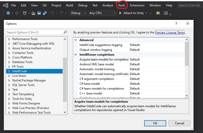Open the Tools menu
The image size is (203, 133).
click(x=122, y=5)
